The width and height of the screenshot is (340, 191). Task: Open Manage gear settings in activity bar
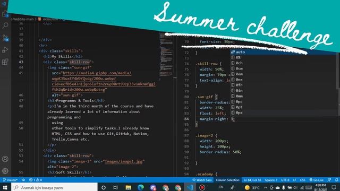pyautogui.click(x=5, y=171)
